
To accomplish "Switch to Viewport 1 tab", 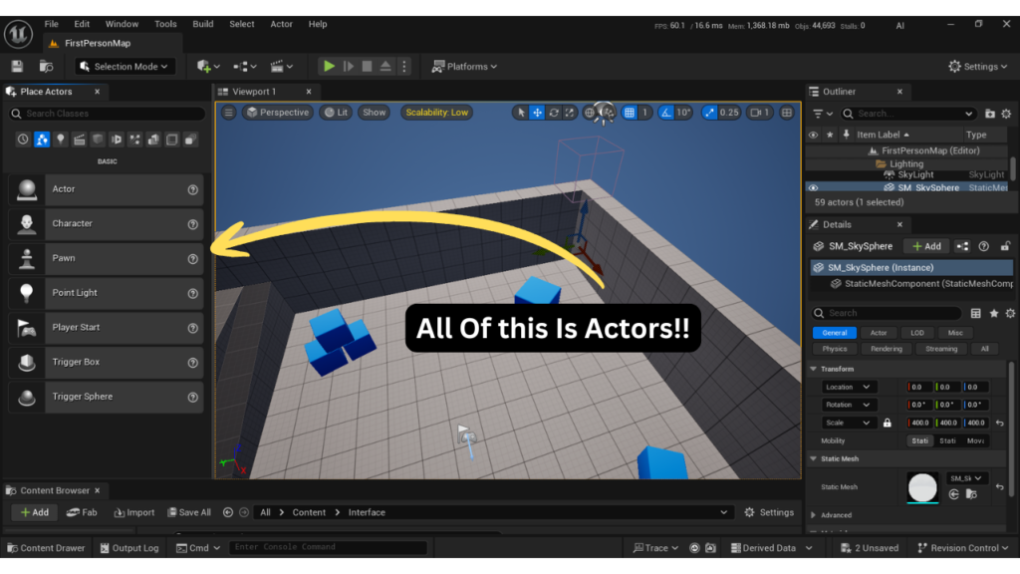I will click(x=255, y=92).
